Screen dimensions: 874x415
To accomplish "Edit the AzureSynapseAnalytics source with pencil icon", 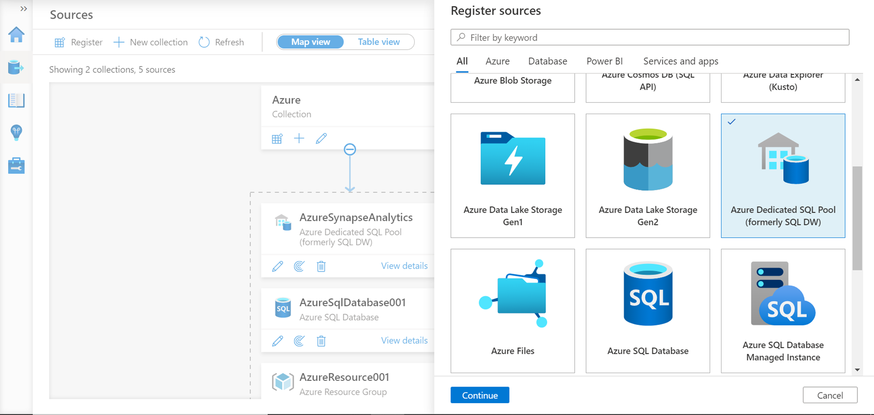I will pyautogui.click(x=277, y=266).
